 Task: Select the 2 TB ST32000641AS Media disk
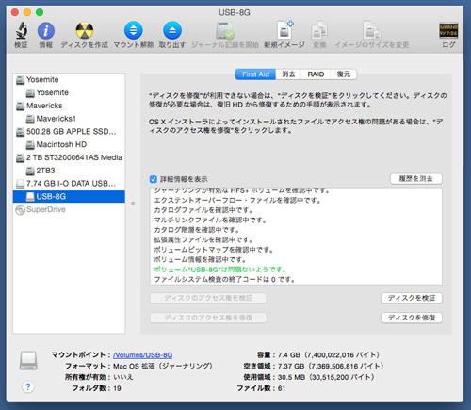(69, 157)
